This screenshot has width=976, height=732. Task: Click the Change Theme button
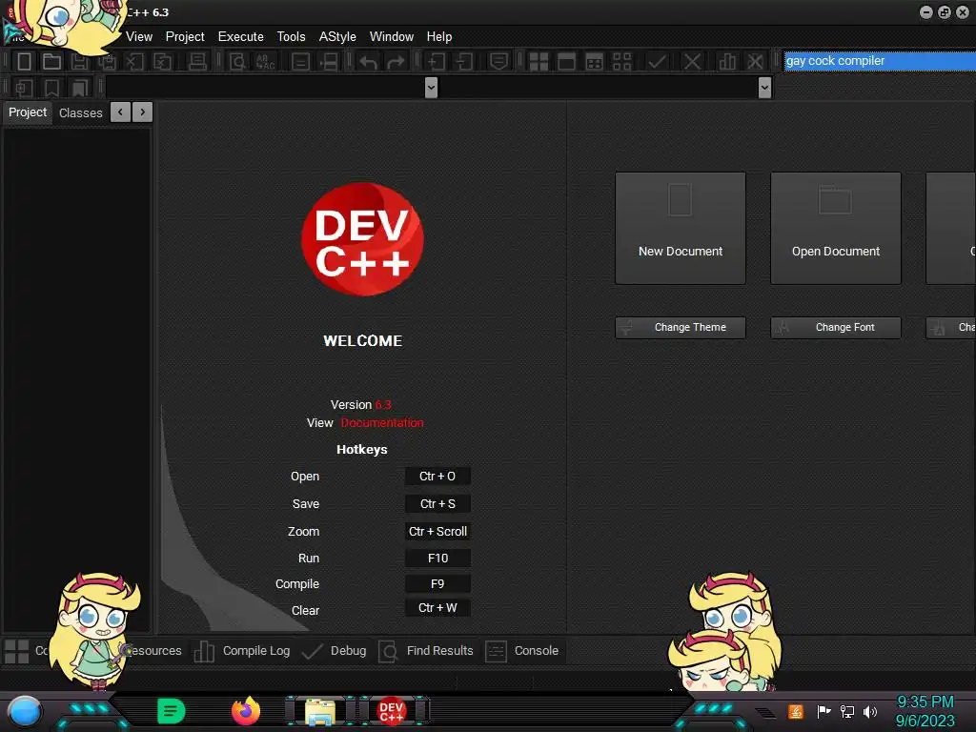[x=681, y=328]
